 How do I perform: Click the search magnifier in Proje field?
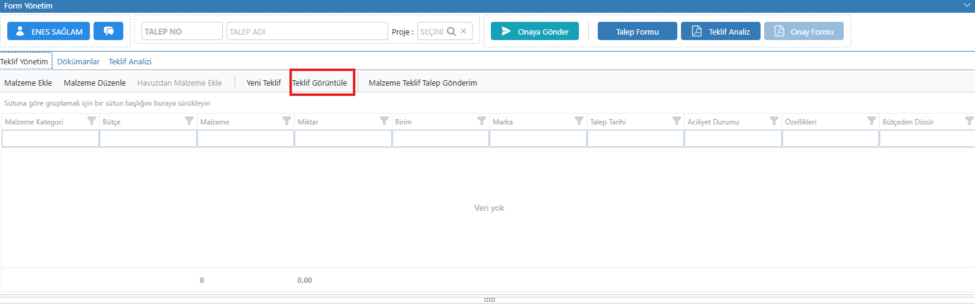451,32
